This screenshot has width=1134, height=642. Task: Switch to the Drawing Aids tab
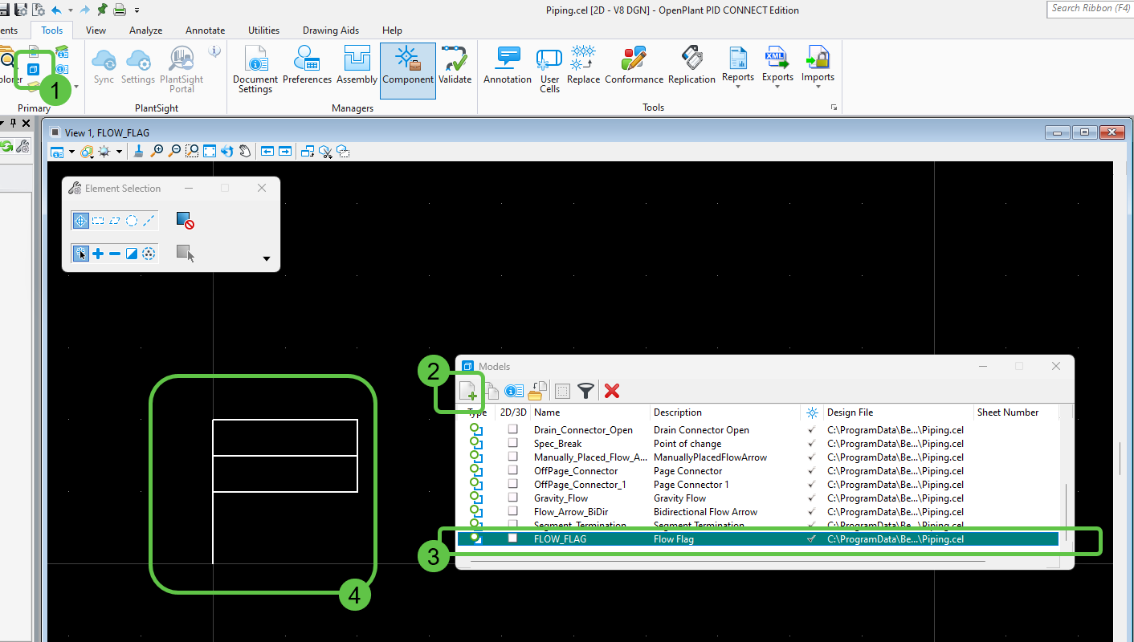[x=331, y=30]
